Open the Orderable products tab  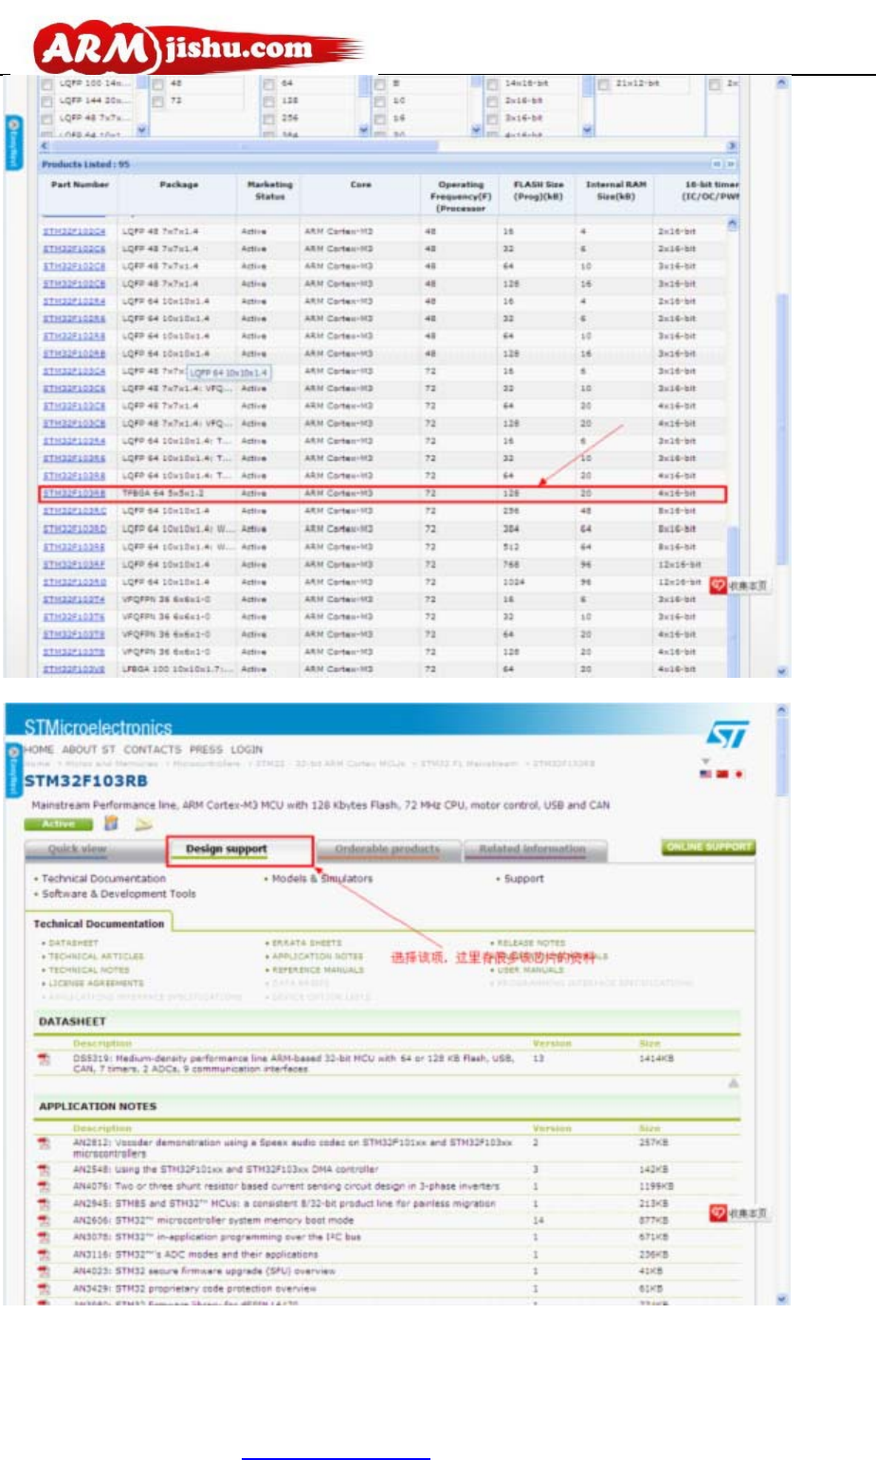point(388,849)
